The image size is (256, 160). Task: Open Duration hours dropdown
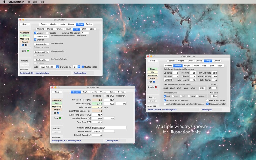76,67
